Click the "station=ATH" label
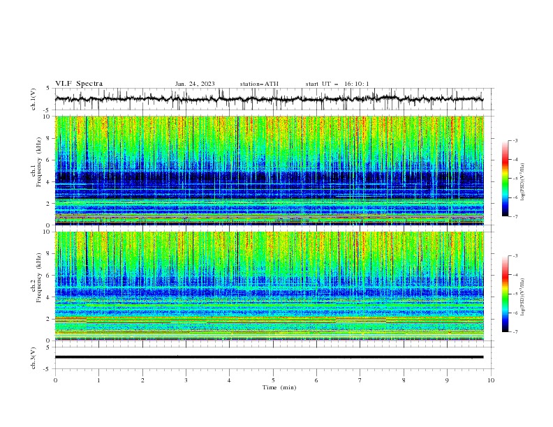 click(259, 84)
